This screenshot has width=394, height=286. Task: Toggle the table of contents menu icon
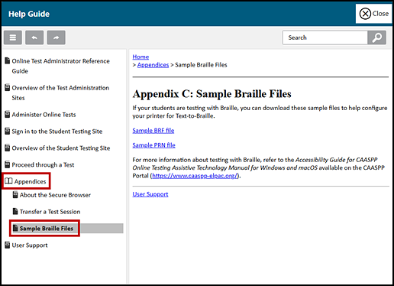(x=13, y=37)
